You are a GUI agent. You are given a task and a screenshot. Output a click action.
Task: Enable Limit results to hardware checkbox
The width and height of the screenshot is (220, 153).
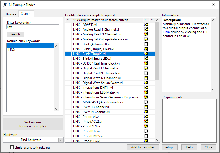12,147
